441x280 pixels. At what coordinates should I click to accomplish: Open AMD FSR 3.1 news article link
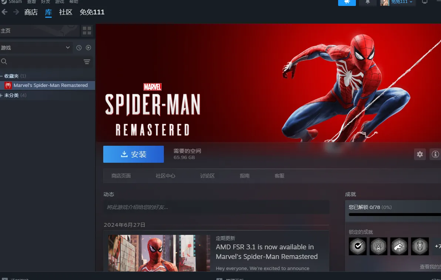tap(266, 252)
